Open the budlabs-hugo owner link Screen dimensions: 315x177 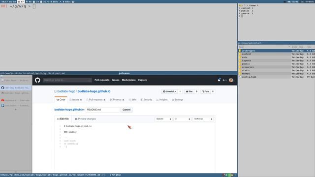point(66,91)
